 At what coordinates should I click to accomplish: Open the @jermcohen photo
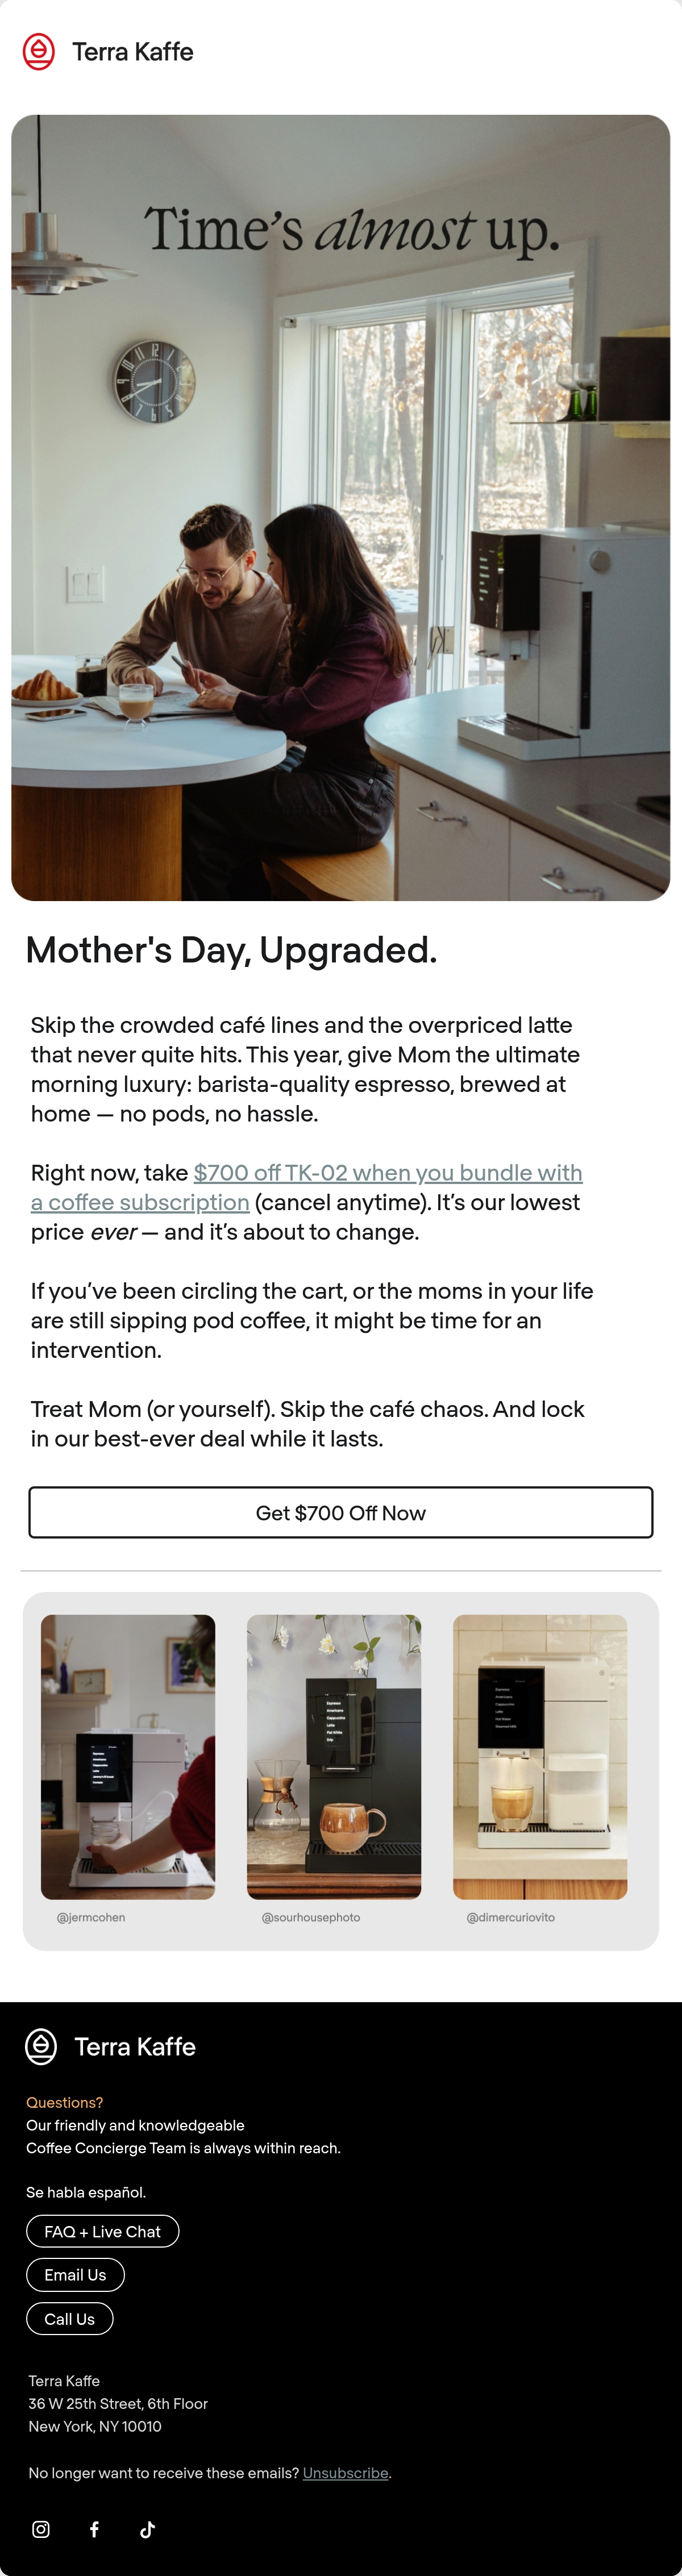coord(128,1757)
